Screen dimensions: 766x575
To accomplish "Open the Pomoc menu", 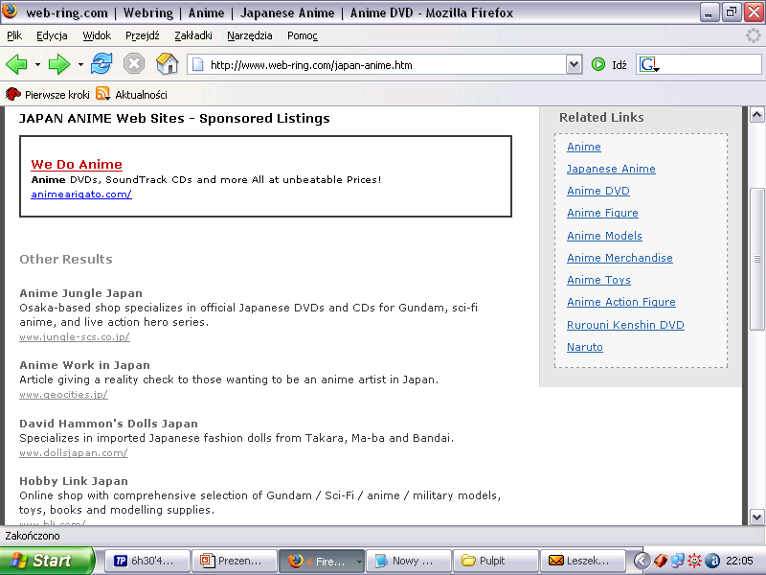I will tap(303, 35).
